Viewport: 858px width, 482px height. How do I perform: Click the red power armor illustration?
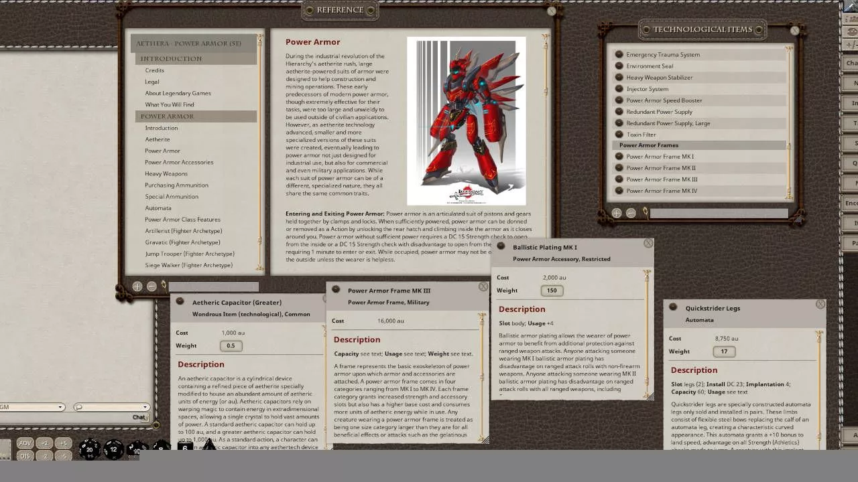click(467, 121)
